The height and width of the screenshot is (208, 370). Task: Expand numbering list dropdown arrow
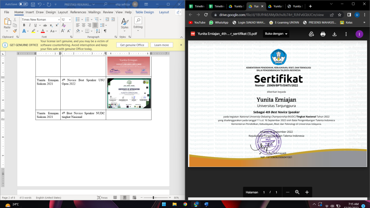click(x=91, y=20)
